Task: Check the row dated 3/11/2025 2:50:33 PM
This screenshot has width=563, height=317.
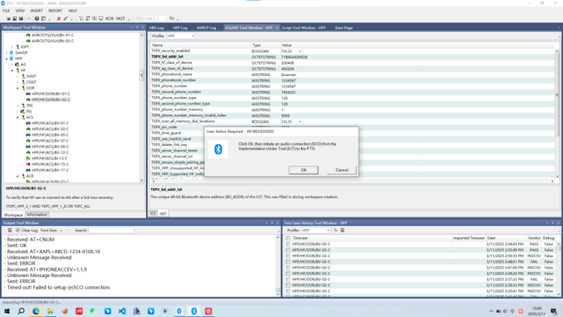Action: pyautogui.click(x=288, y=256)
